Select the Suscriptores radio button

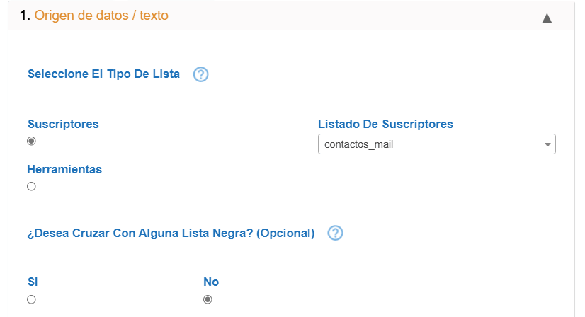point(31,141)
